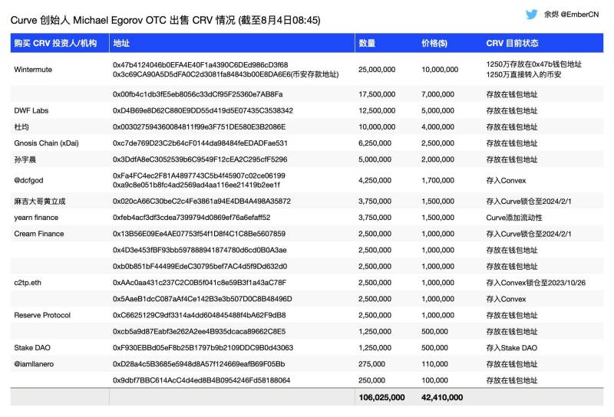Click the total price 42,410,000
The height and width of the screenshot is (417, 614).
(x=442, y=397)
